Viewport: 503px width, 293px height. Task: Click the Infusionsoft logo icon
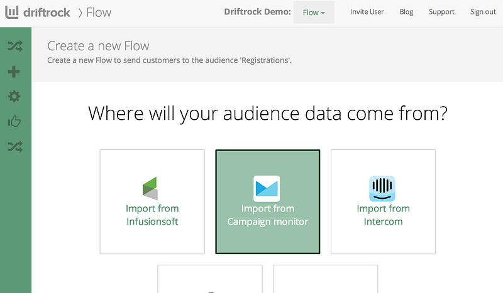150,189
